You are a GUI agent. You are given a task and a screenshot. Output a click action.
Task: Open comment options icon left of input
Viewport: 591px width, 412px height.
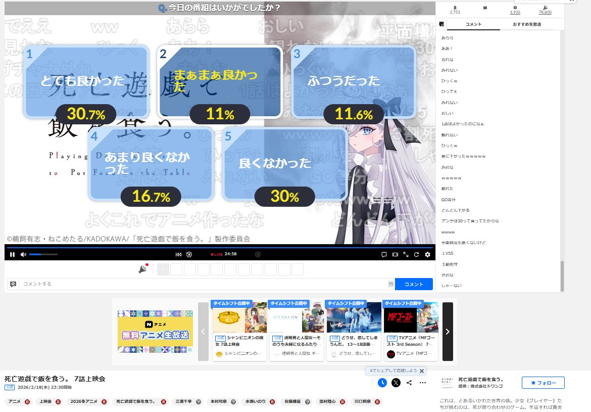coord(13,284)
